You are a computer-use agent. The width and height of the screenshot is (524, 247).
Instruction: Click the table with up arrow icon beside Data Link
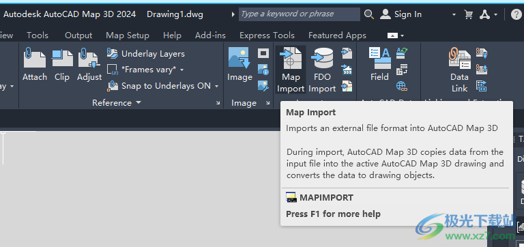(x=482, y=69)
